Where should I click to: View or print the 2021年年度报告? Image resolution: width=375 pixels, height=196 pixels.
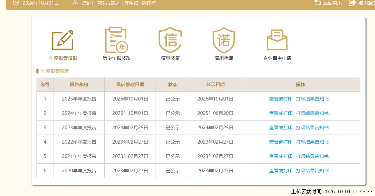pyautogui.click(x=281, y=156)
